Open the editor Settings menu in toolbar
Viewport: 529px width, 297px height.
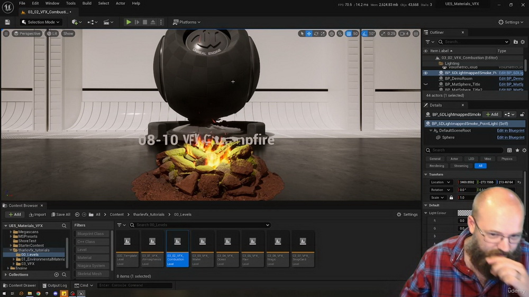511,22
